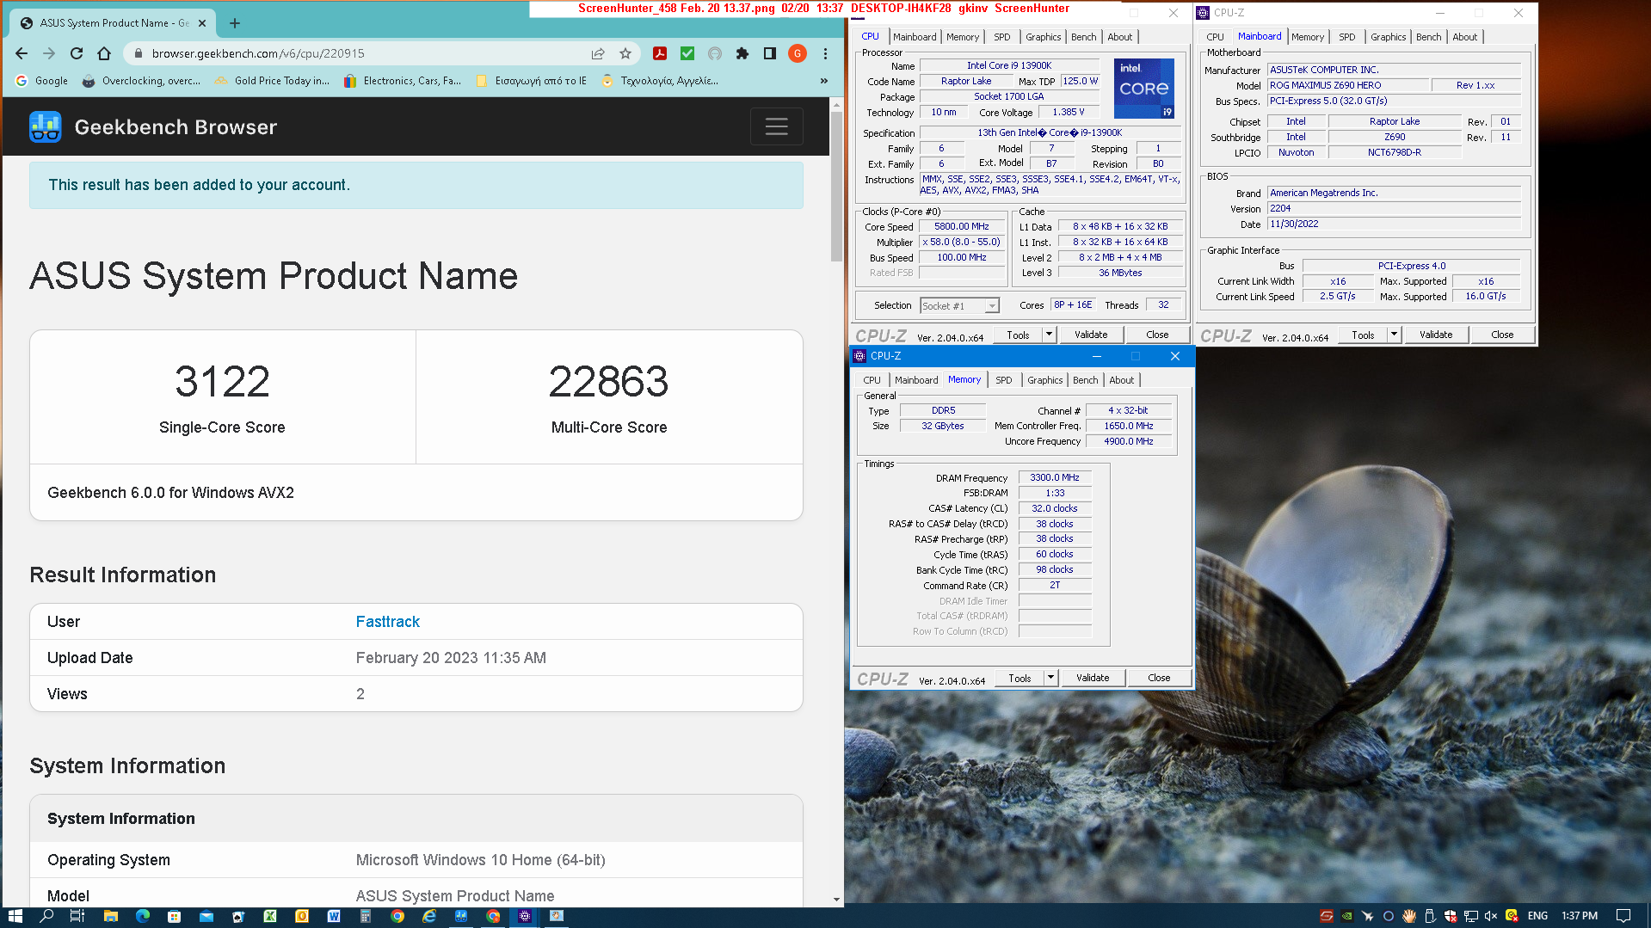Launch Microsoft Edge from taskbar
The width and height of the screenshot is (1651, 928).
(x=142, y=916)
